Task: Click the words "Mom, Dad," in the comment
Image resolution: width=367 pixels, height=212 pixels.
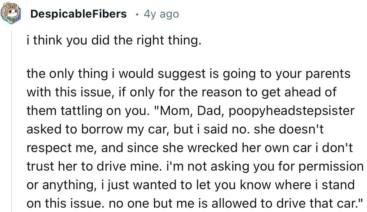Action: click(190, 111)
